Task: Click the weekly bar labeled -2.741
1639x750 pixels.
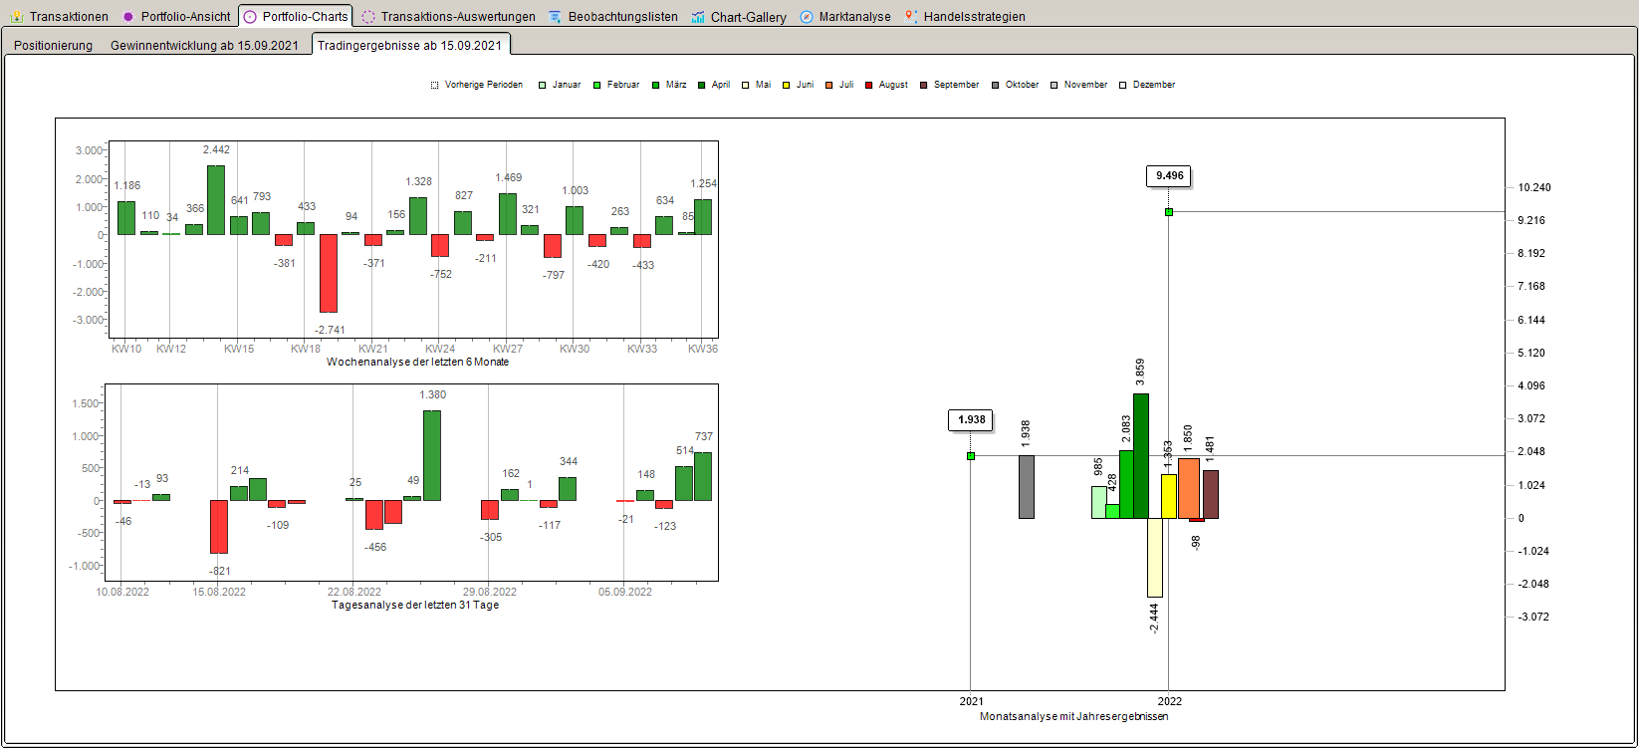Action: (328, 273)
